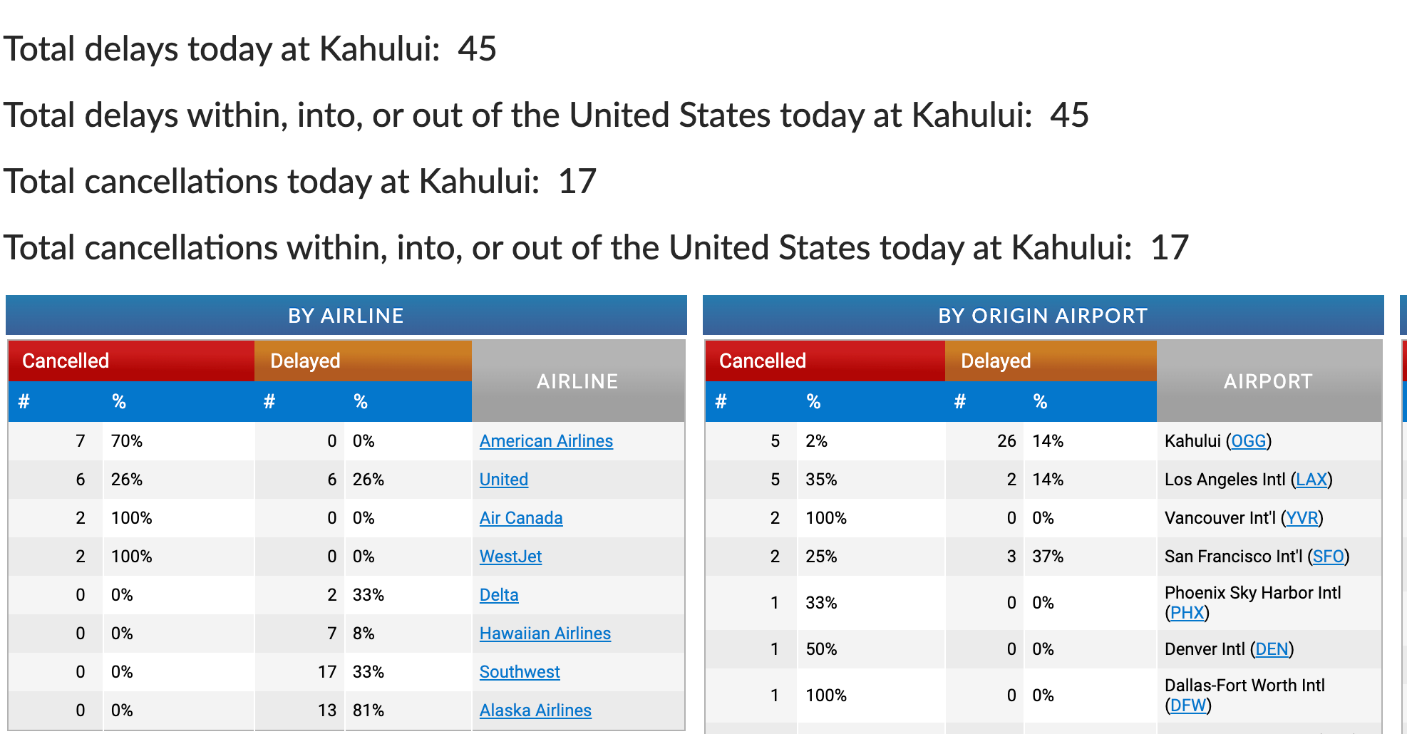
Task: Click the AIRLINE column header
Action: coord(577,381)
